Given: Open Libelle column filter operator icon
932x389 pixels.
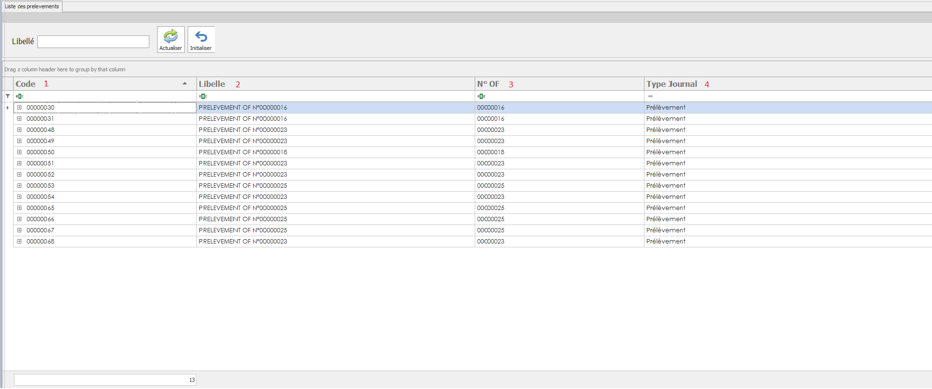Looking at the screenshot, I should [x=203, y=96].
